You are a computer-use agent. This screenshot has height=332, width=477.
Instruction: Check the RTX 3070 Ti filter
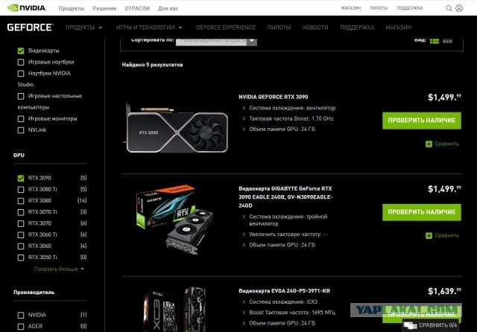pos(21,212)
